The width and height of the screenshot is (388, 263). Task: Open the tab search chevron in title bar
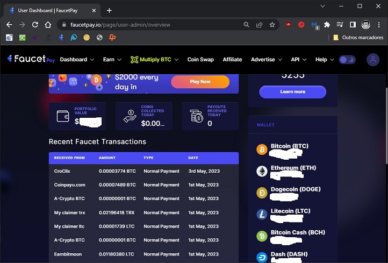pyautogui.click(x=322, y=6)
